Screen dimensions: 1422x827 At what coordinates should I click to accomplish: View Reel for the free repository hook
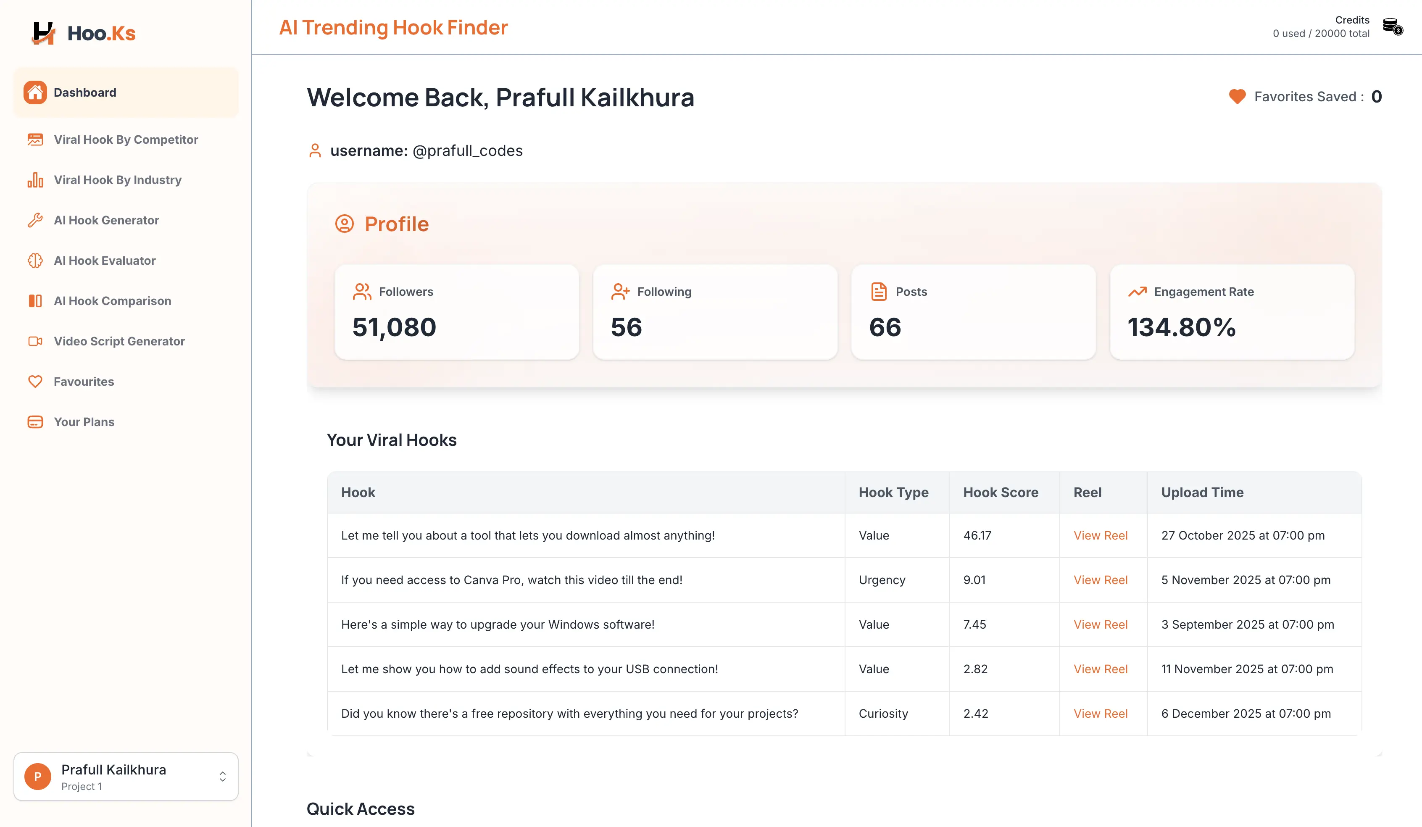(x=1100, y=714)
